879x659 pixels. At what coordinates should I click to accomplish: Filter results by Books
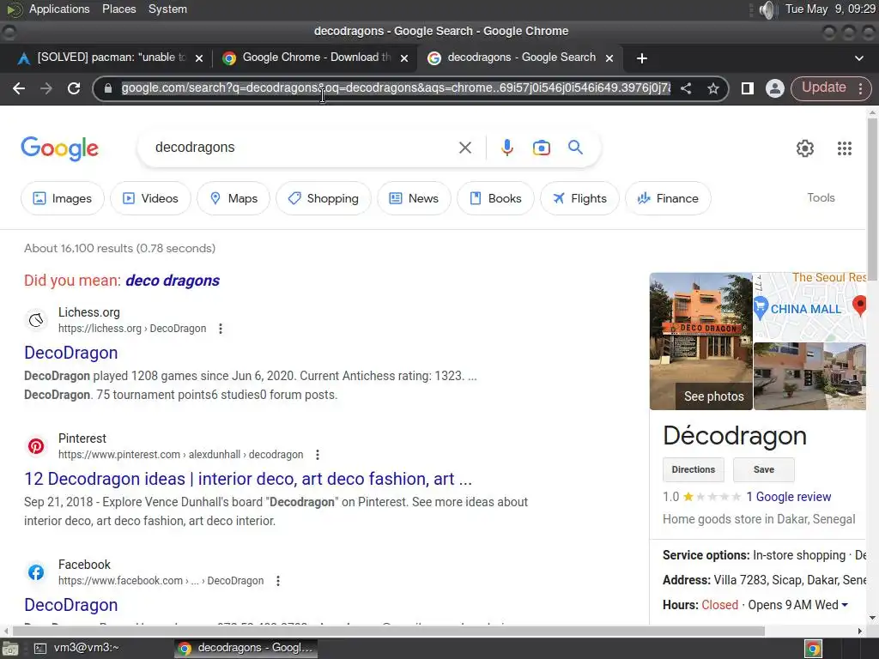pyautogui.click(x=495, y=198)
